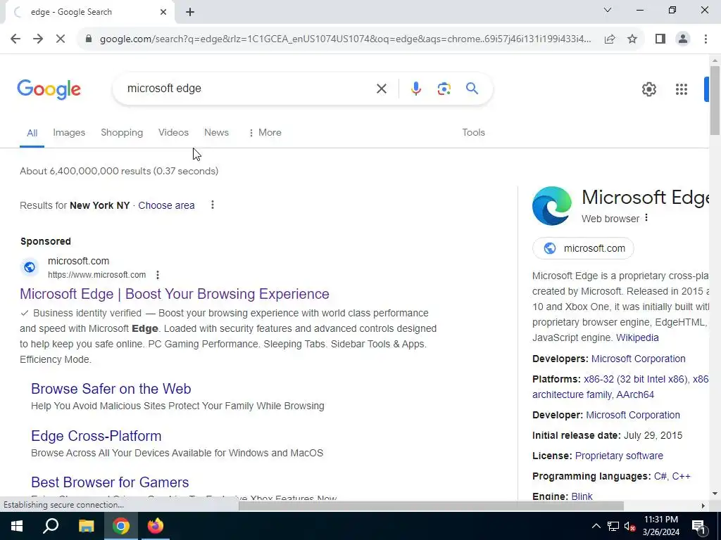Share this page using the share icon

(x=610, y=39)
